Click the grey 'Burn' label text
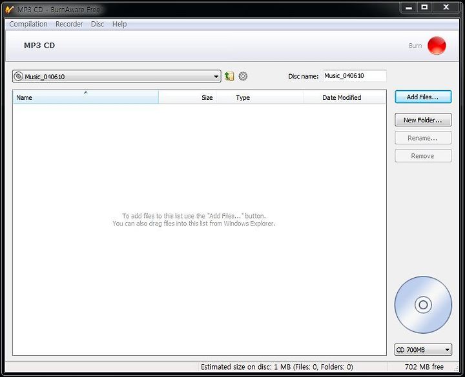 [x=415, y=46]
